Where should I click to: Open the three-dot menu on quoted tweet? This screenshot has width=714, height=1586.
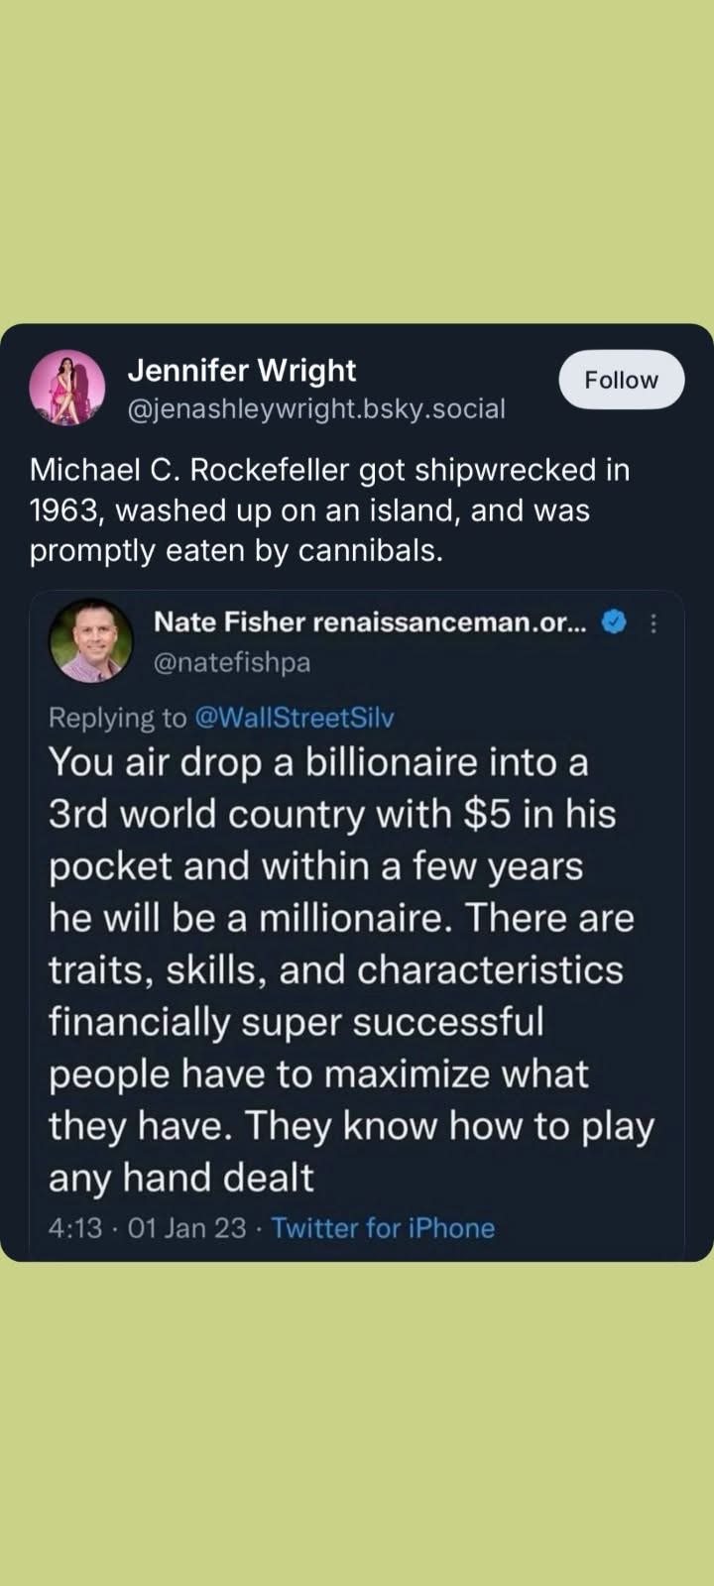tap(653, 623)
